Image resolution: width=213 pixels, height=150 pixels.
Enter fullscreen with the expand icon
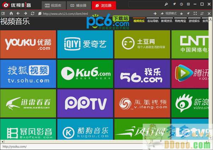[x=195, y=14]
